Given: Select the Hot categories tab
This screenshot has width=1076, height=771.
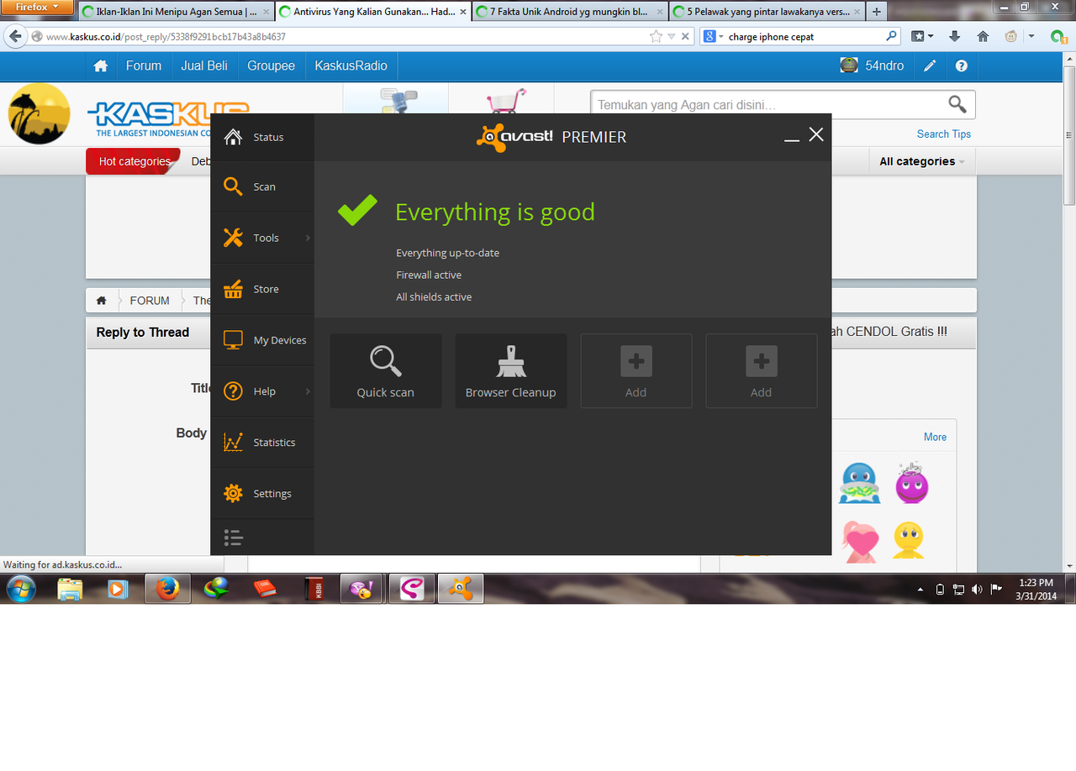Looking at the screenshot, I should (133, 161).
